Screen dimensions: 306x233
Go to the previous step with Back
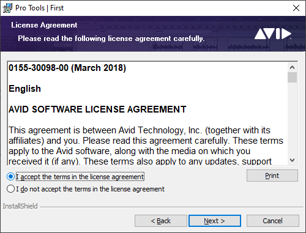point(161,221)
